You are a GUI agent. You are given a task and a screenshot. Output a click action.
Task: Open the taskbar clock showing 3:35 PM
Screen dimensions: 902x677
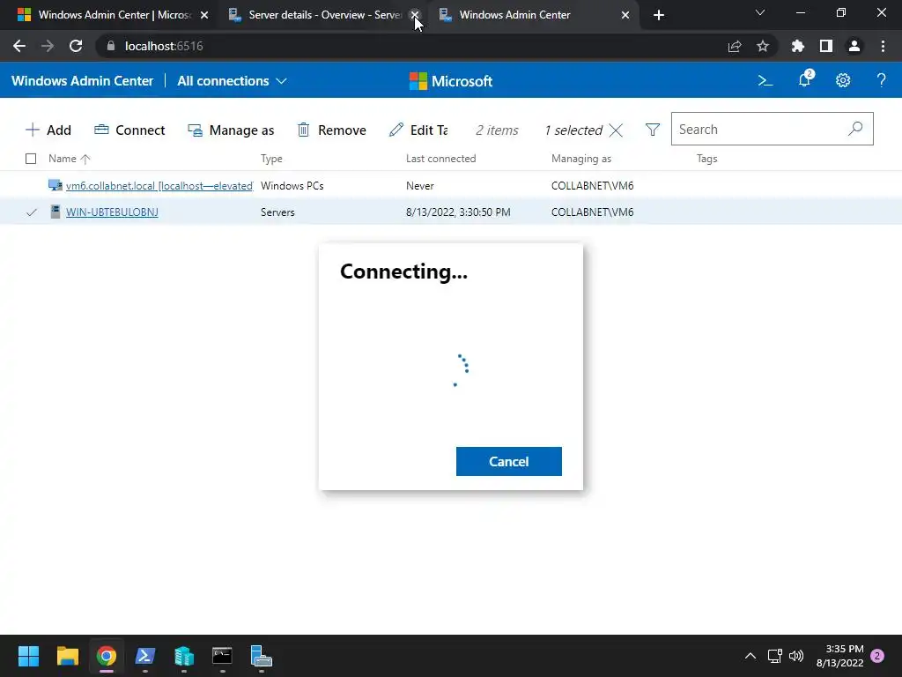839,656
